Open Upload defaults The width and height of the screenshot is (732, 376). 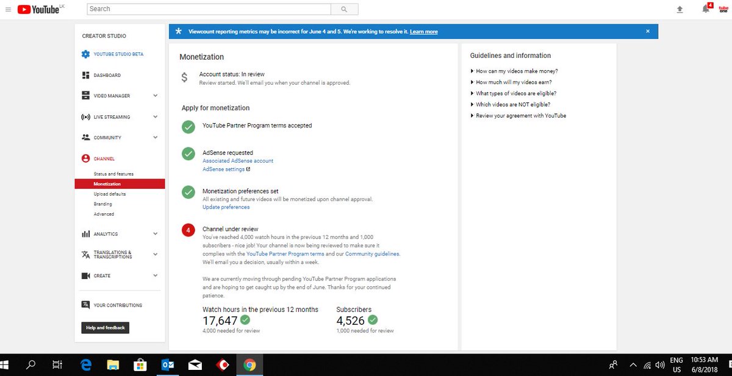click(110, 194)
